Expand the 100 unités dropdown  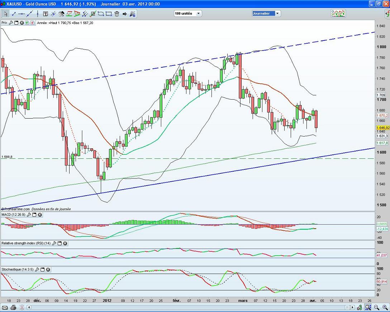[x=198, y=14]
